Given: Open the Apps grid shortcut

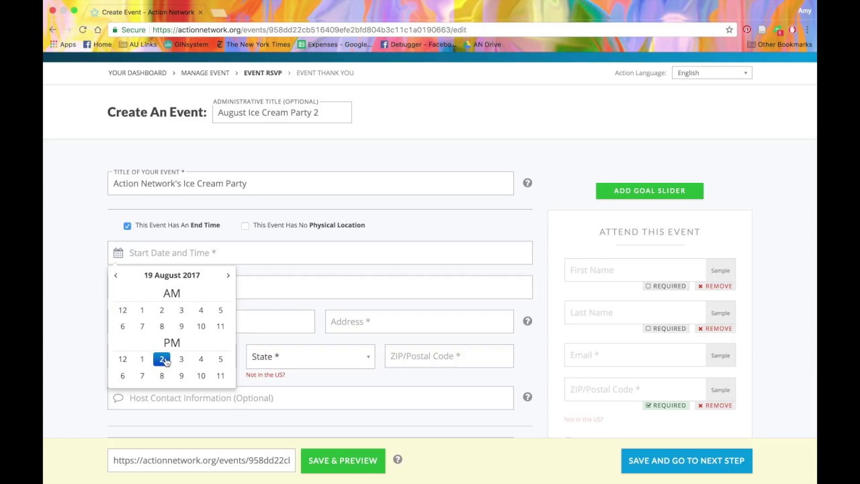Looking at the screenshot, I should click(x=62, y=44).
